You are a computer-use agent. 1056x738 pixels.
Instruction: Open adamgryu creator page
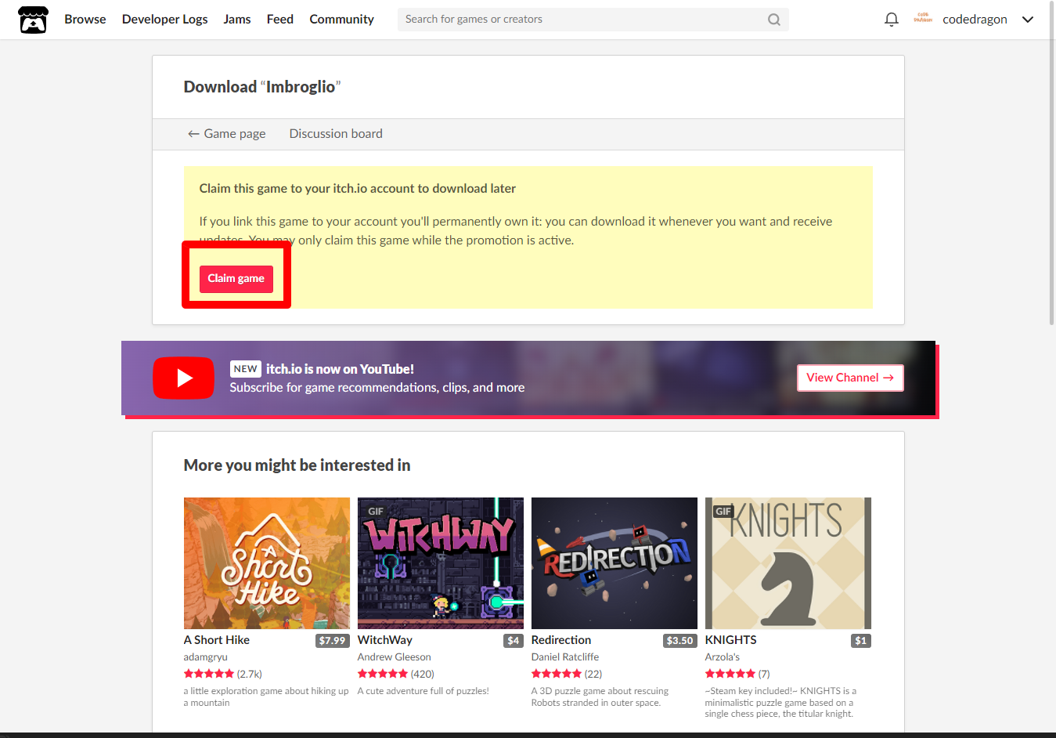coord(206,657)
